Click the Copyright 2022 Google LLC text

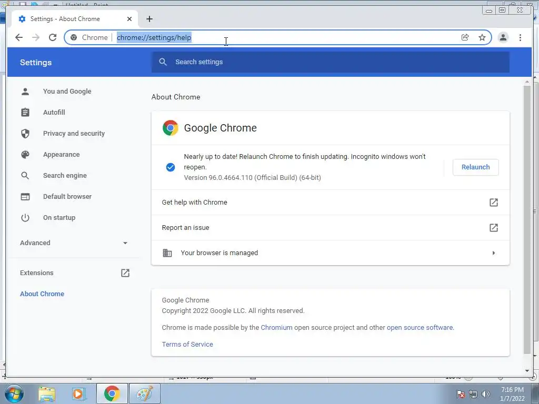233,310
